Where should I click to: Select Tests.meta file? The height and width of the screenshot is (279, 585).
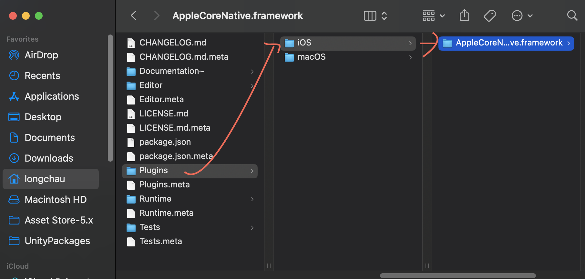pos(190,241)
